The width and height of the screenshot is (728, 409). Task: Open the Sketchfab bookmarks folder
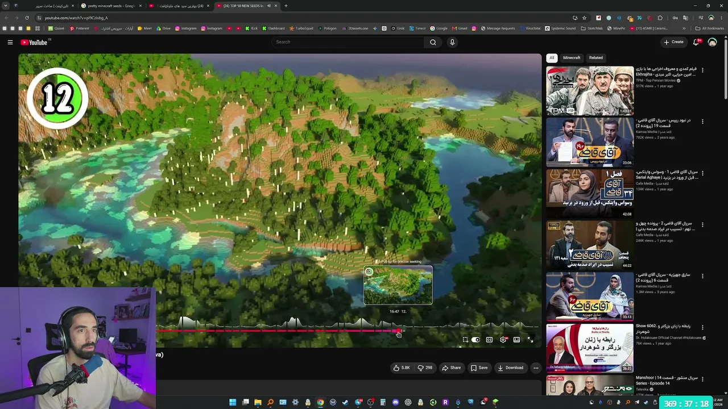(592, 28)
